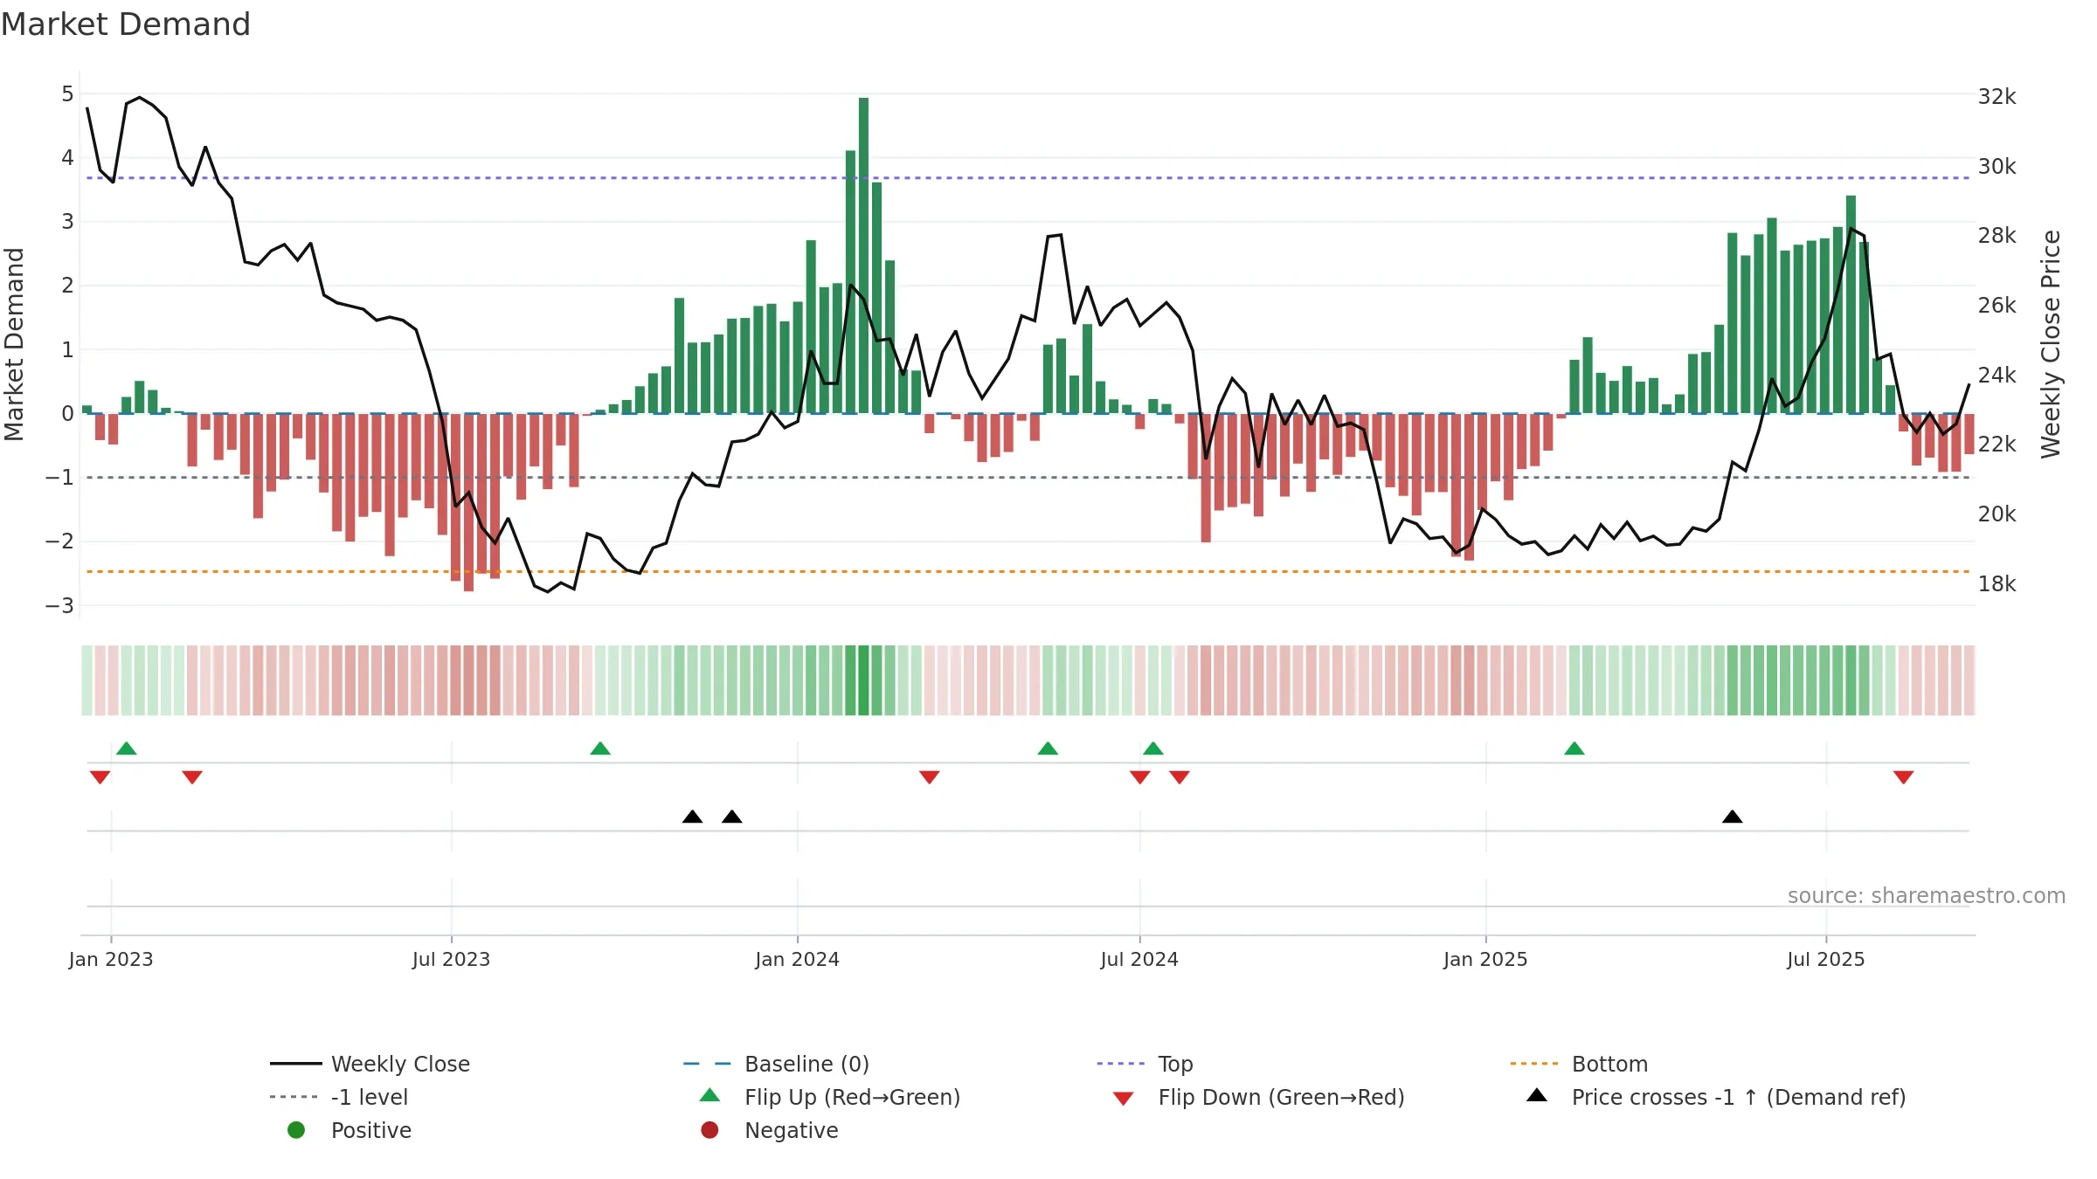
Task: Click the Positive legend green dot
Action: click(296, 1130)
